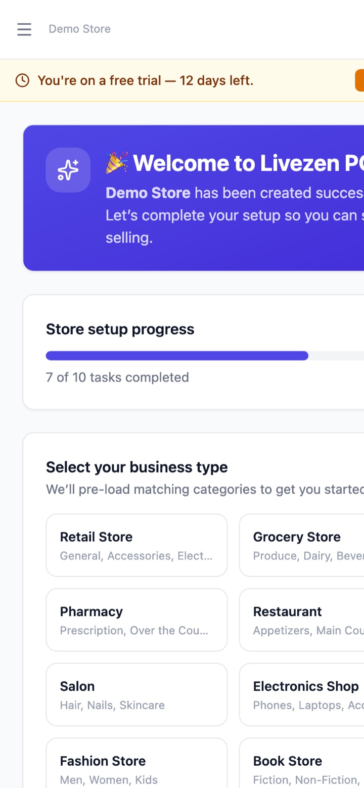364x788 pixels.
Task: Pick the Salon business type card
Action: tap(136, 695)
